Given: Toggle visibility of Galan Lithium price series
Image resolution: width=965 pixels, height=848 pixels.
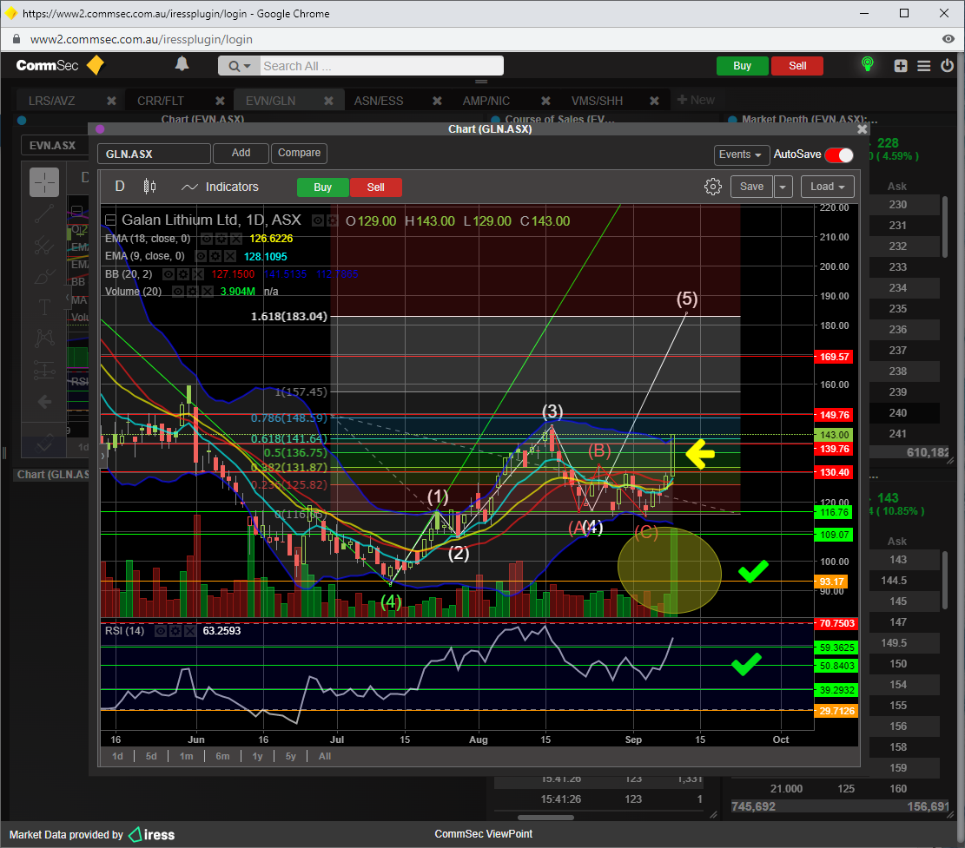Looking at the screenshot, I should pos(318,220).
